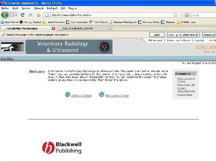Click the Firefox icon in the title bar
Viewport: 216px width, 162px height.
[x=2, y=3]
